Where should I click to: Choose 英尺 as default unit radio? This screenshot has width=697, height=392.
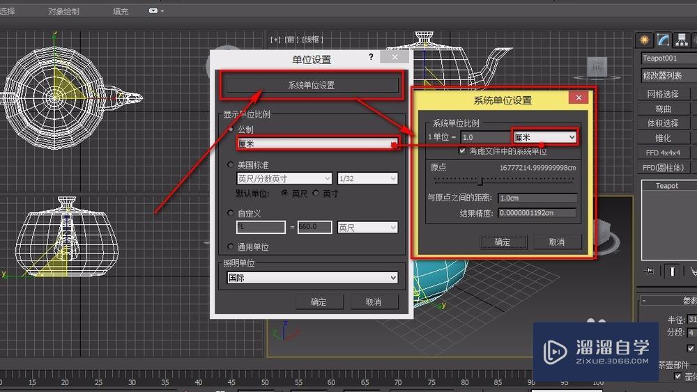[284, 193]
